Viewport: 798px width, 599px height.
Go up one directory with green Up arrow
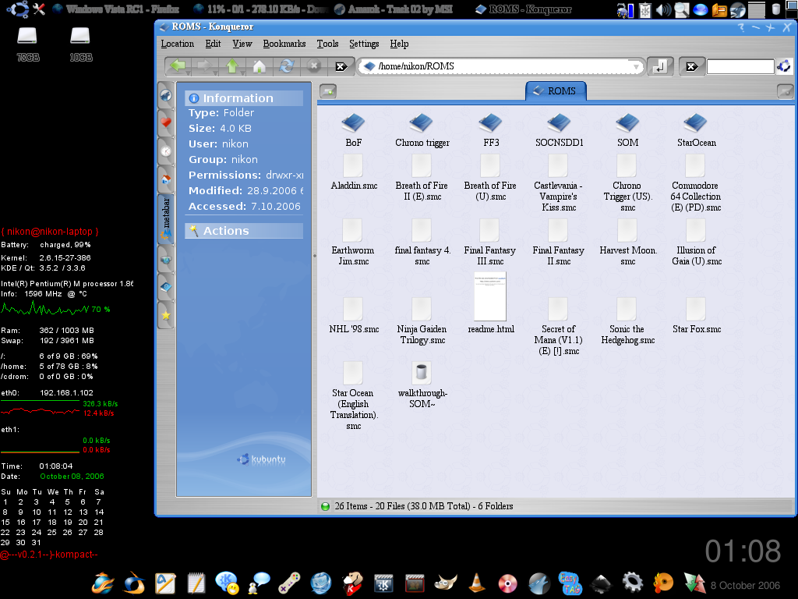(x=232, y=66)
